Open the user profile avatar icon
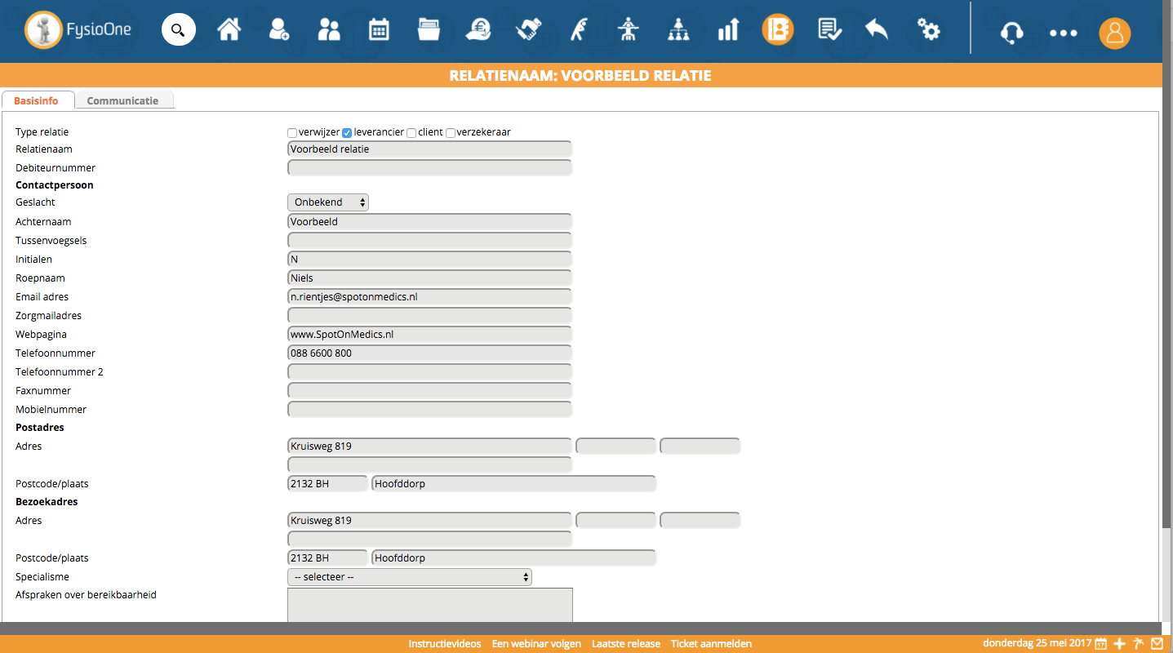1173x653 pixels. click(1114, 33)
